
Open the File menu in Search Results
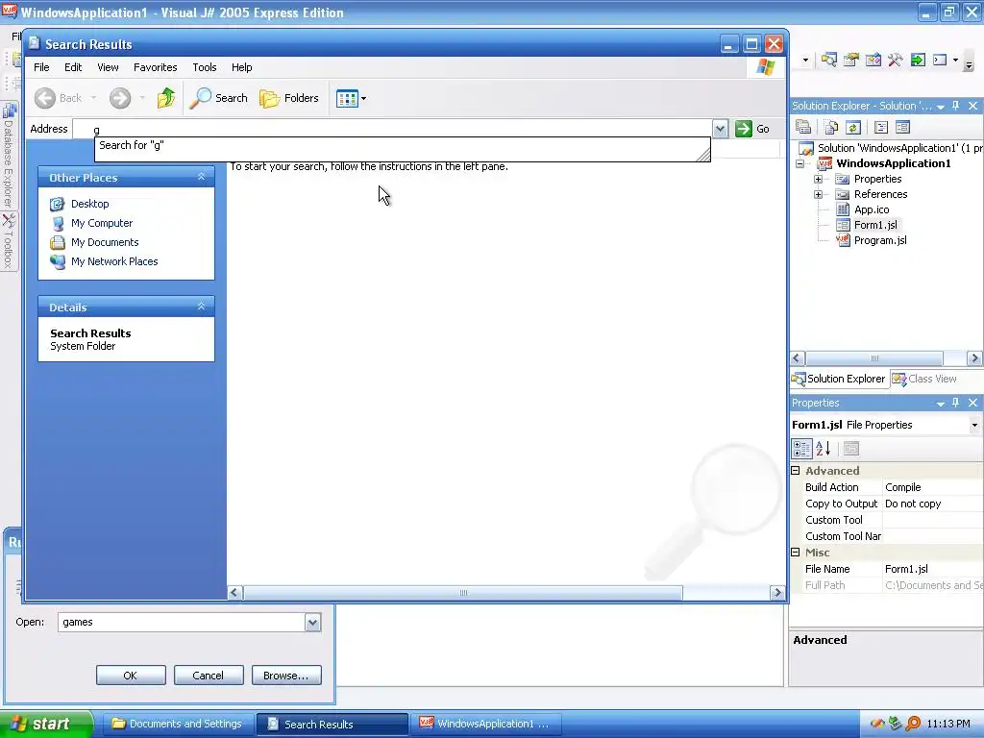tap(41, 67)
